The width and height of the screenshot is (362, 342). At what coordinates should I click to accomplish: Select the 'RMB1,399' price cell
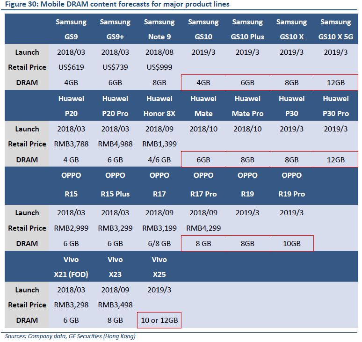pos(159,144)
